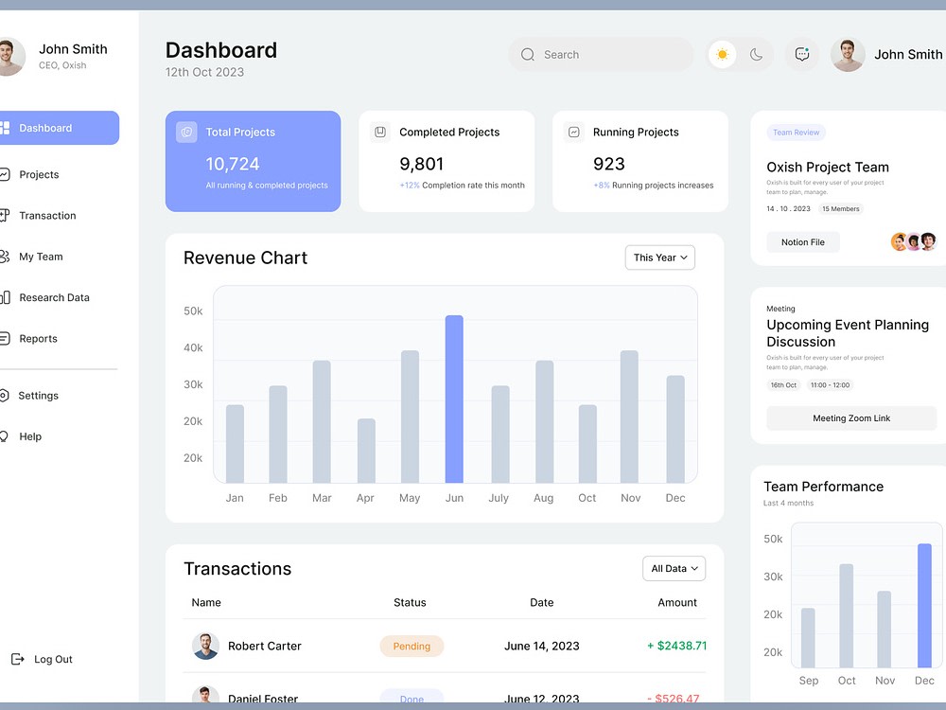Image resolution: width=946 pixels, height=710 pixels.
Task: Click the 923 running projects value
Action: tap(608, 164)
